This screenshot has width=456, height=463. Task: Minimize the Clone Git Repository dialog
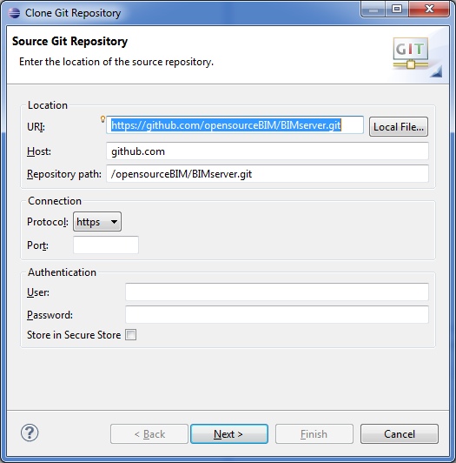point(373,10)
